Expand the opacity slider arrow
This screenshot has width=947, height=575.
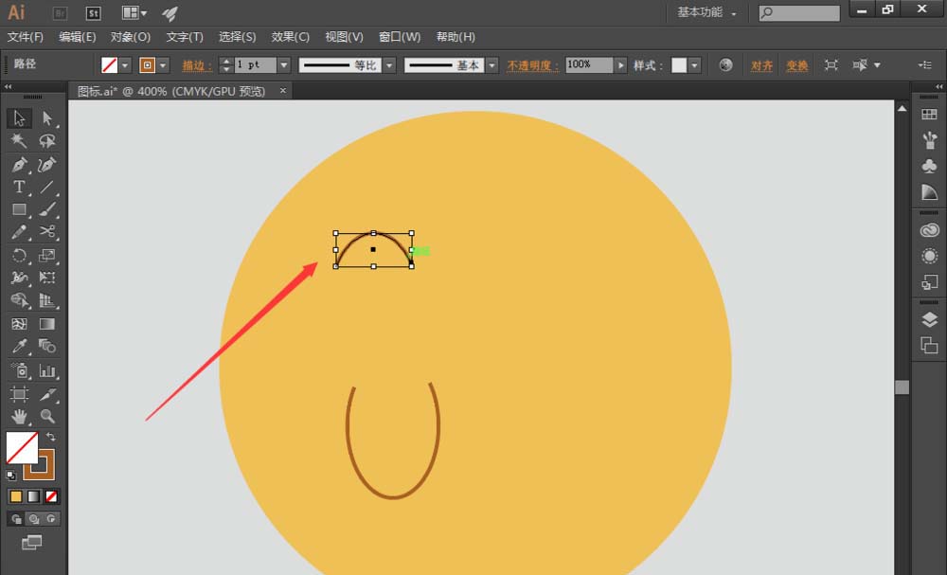tap(621, 65)
